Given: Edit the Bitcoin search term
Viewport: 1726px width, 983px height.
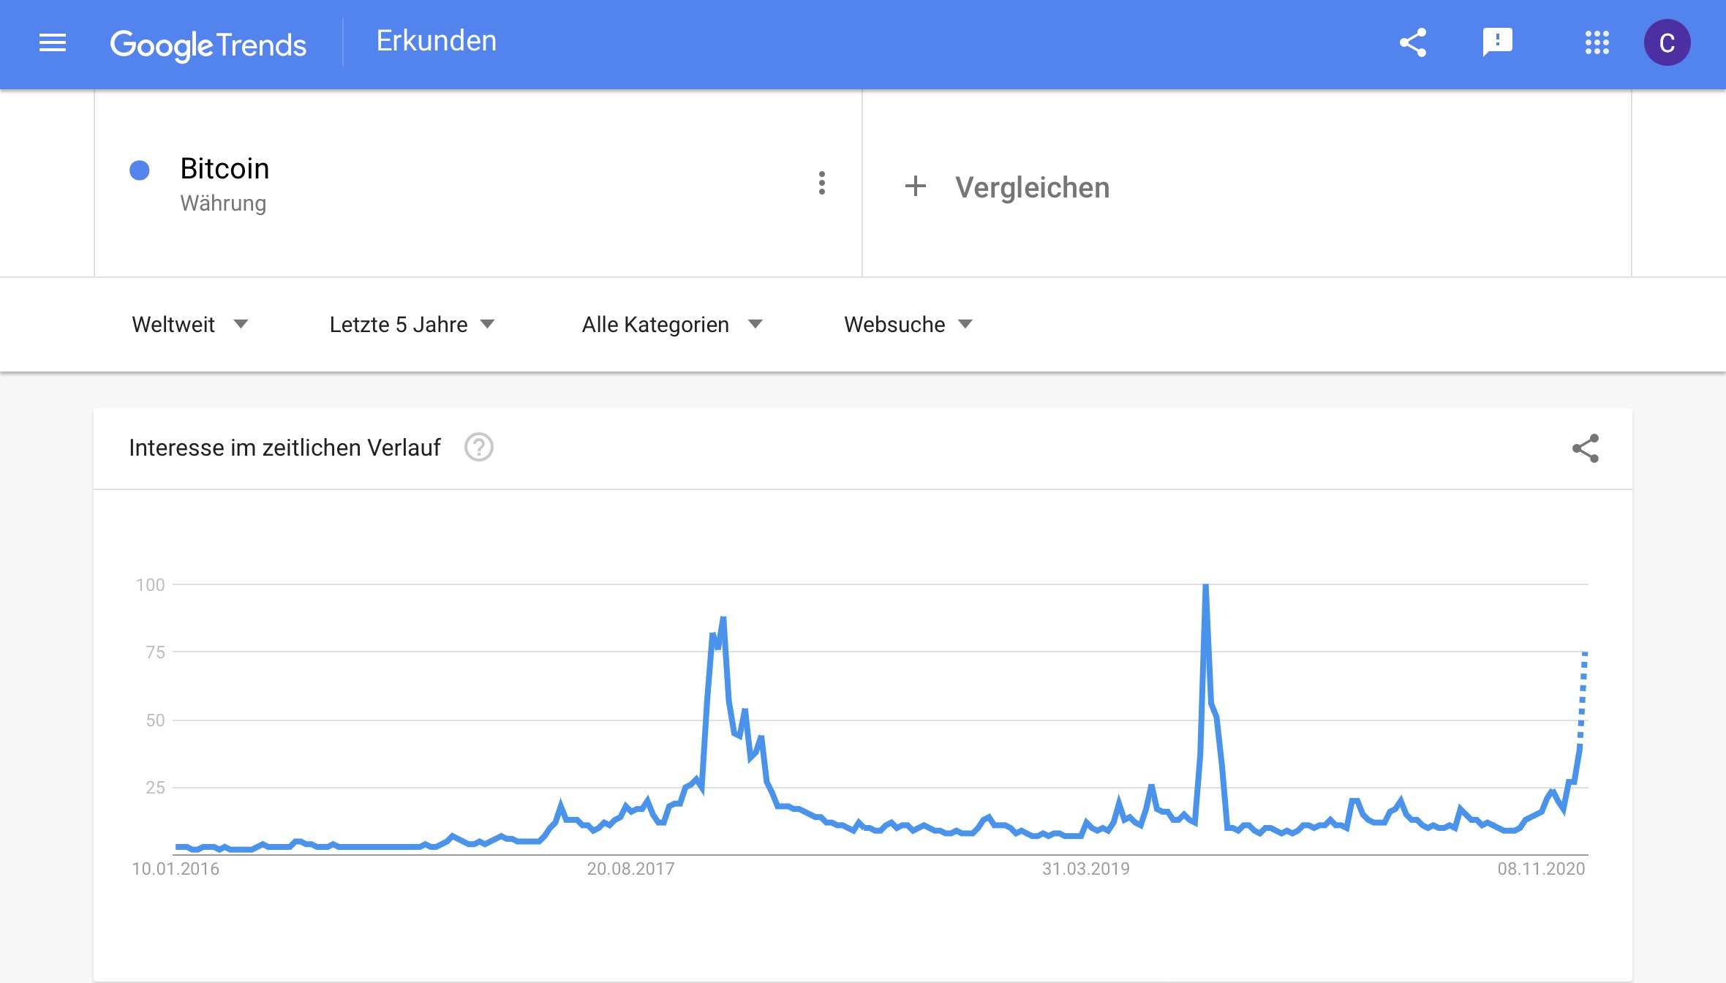Looking at the screenshot, I should click(x=225, y=169).
